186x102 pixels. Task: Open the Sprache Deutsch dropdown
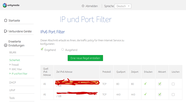click(123, 6)
